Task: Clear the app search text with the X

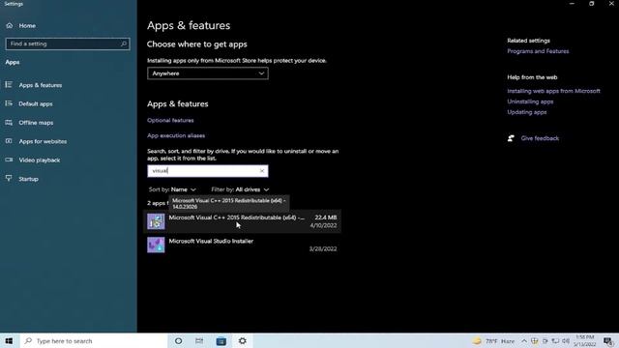Action: coord(262,171)
